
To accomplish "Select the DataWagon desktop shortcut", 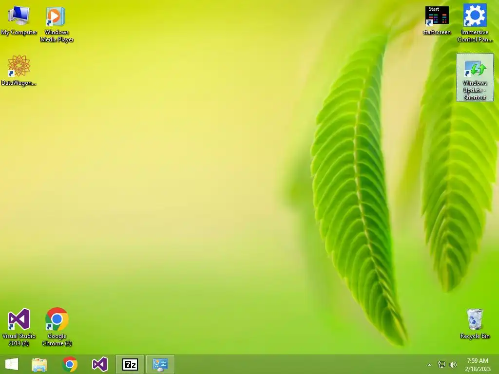I will pos(19,70).
